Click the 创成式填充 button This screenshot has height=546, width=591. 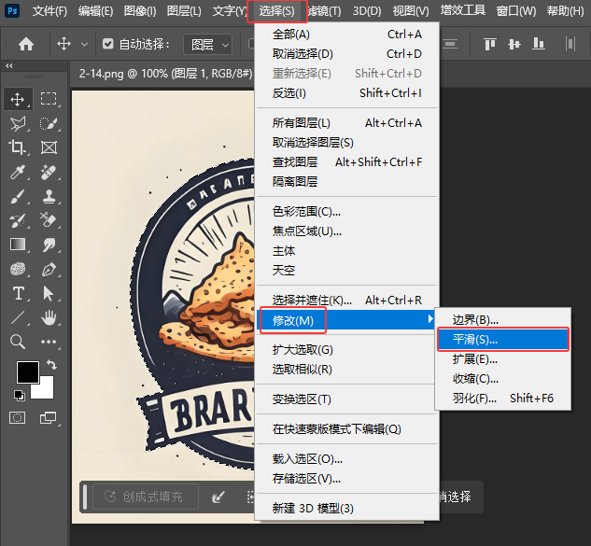point(146,497)
